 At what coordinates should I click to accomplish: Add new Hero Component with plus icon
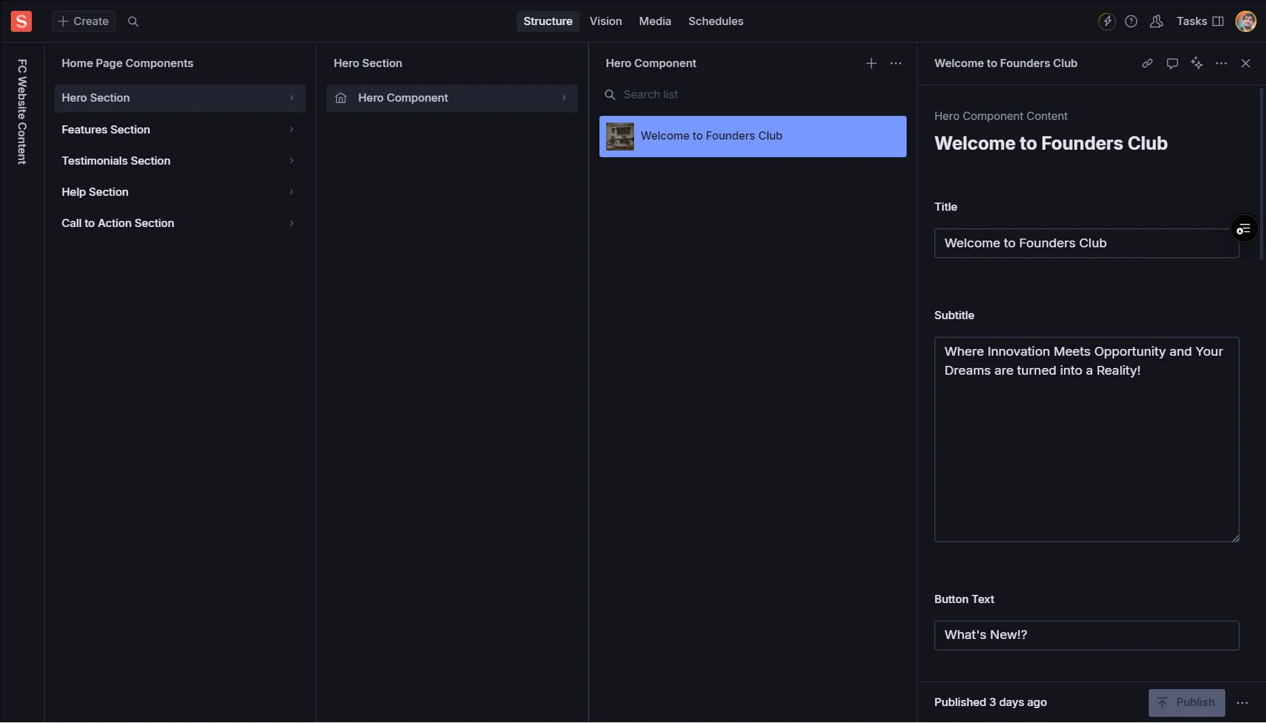(871, 63)
